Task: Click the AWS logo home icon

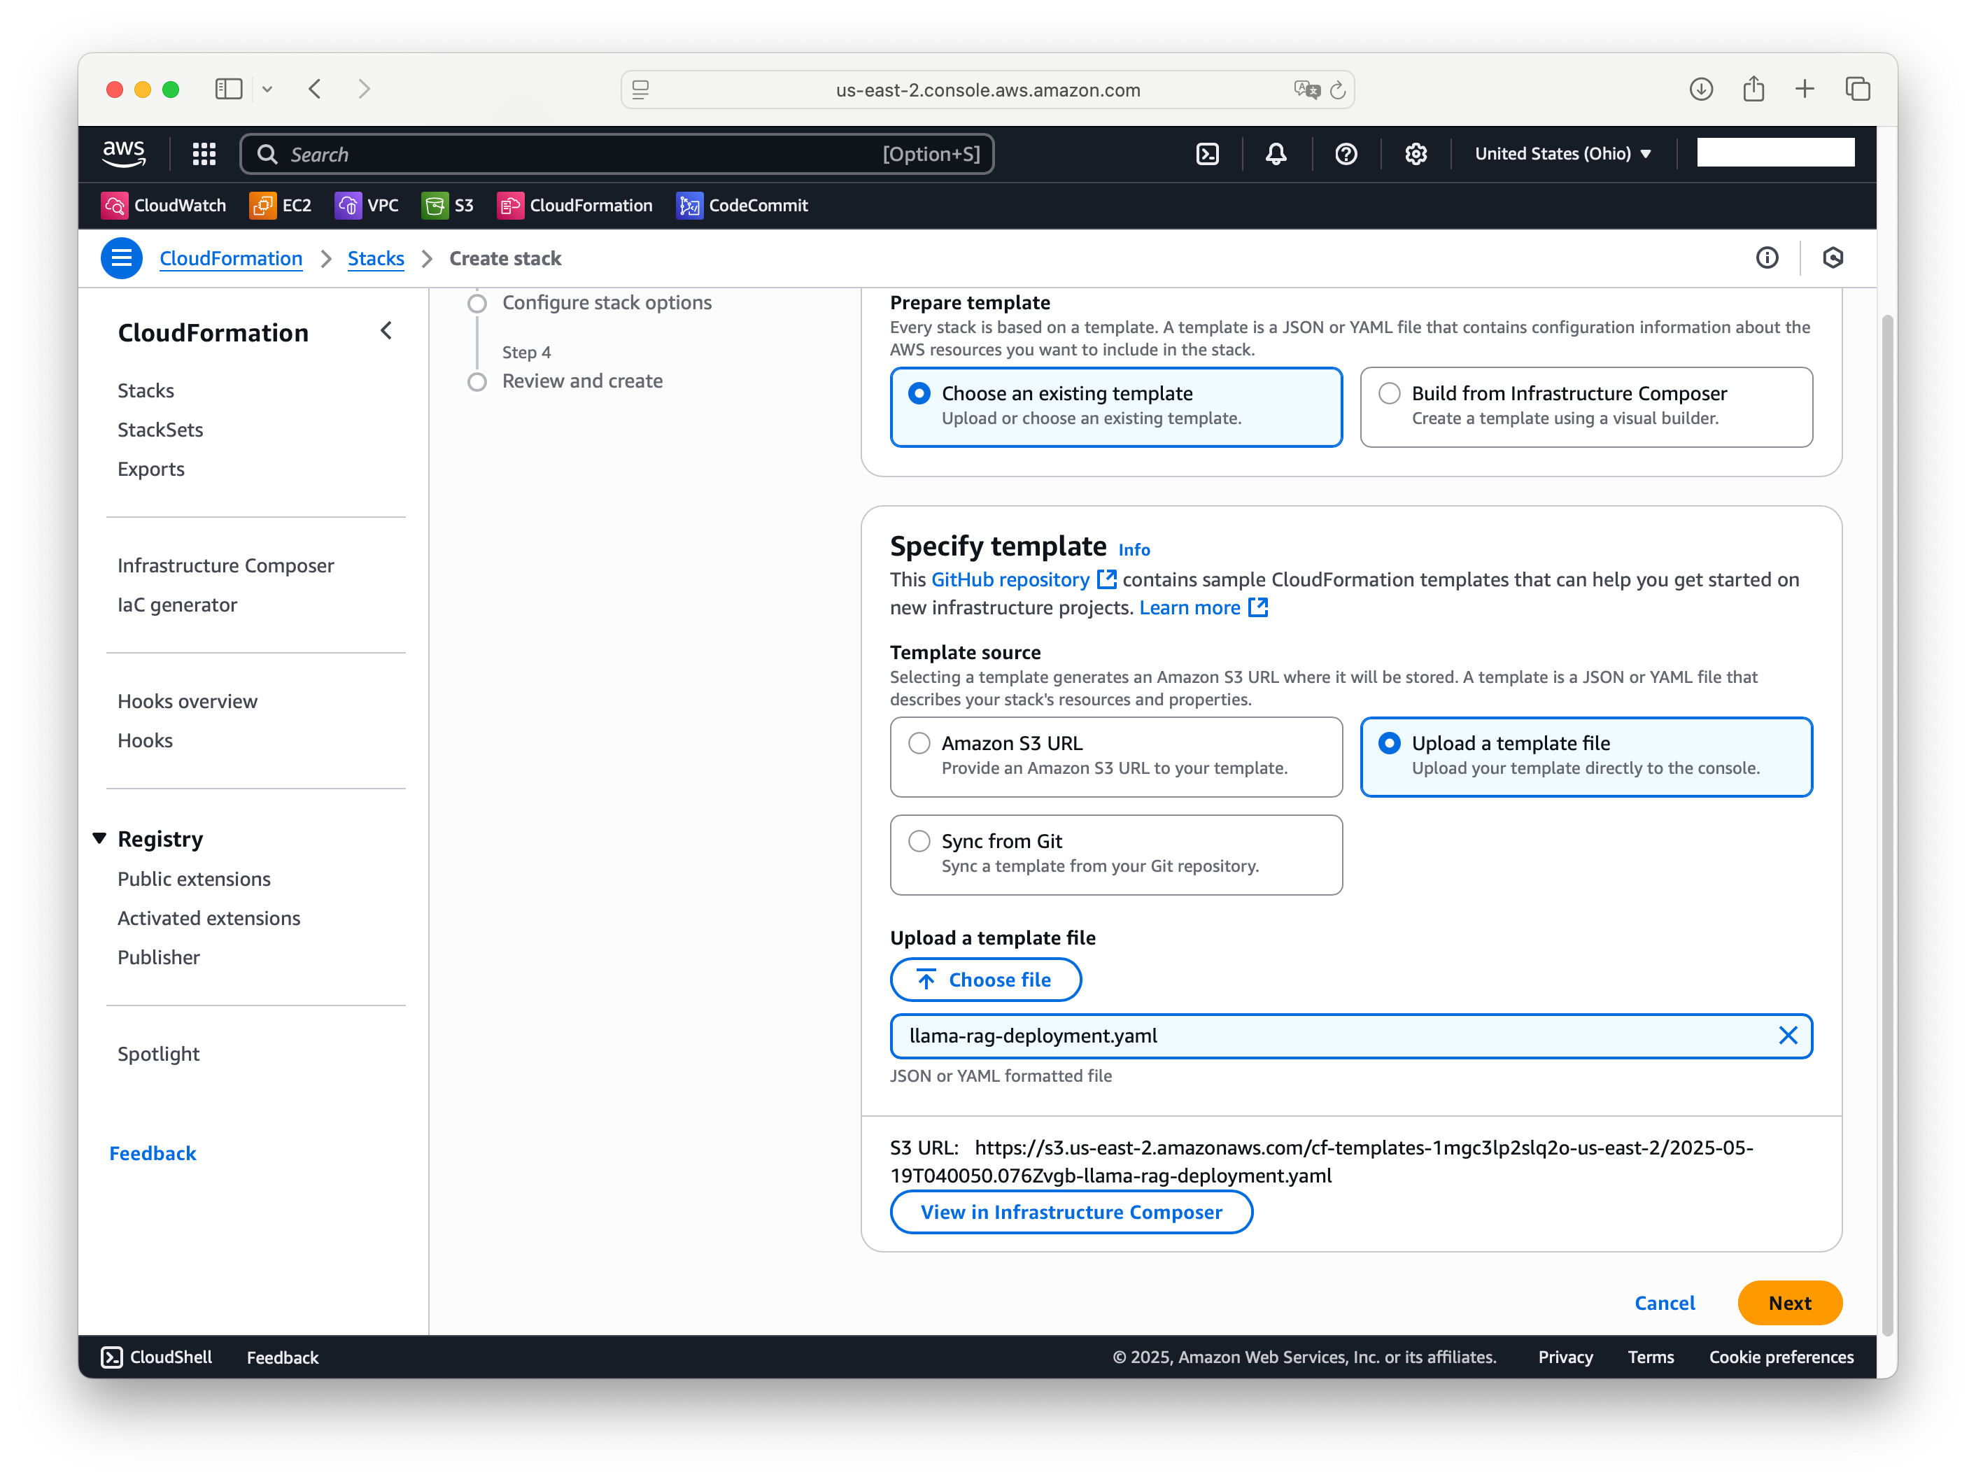Action: click(123, 154)
